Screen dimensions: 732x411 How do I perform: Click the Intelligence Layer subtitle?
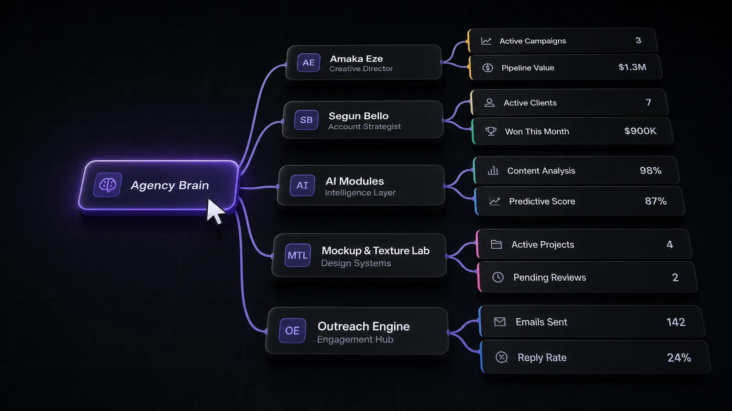(x=361, y=193)
